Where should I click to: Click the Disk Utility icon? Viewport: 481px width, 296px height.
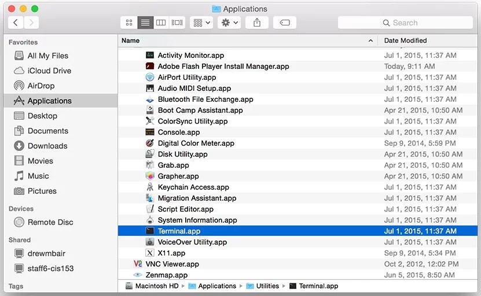tap(150, 154)
